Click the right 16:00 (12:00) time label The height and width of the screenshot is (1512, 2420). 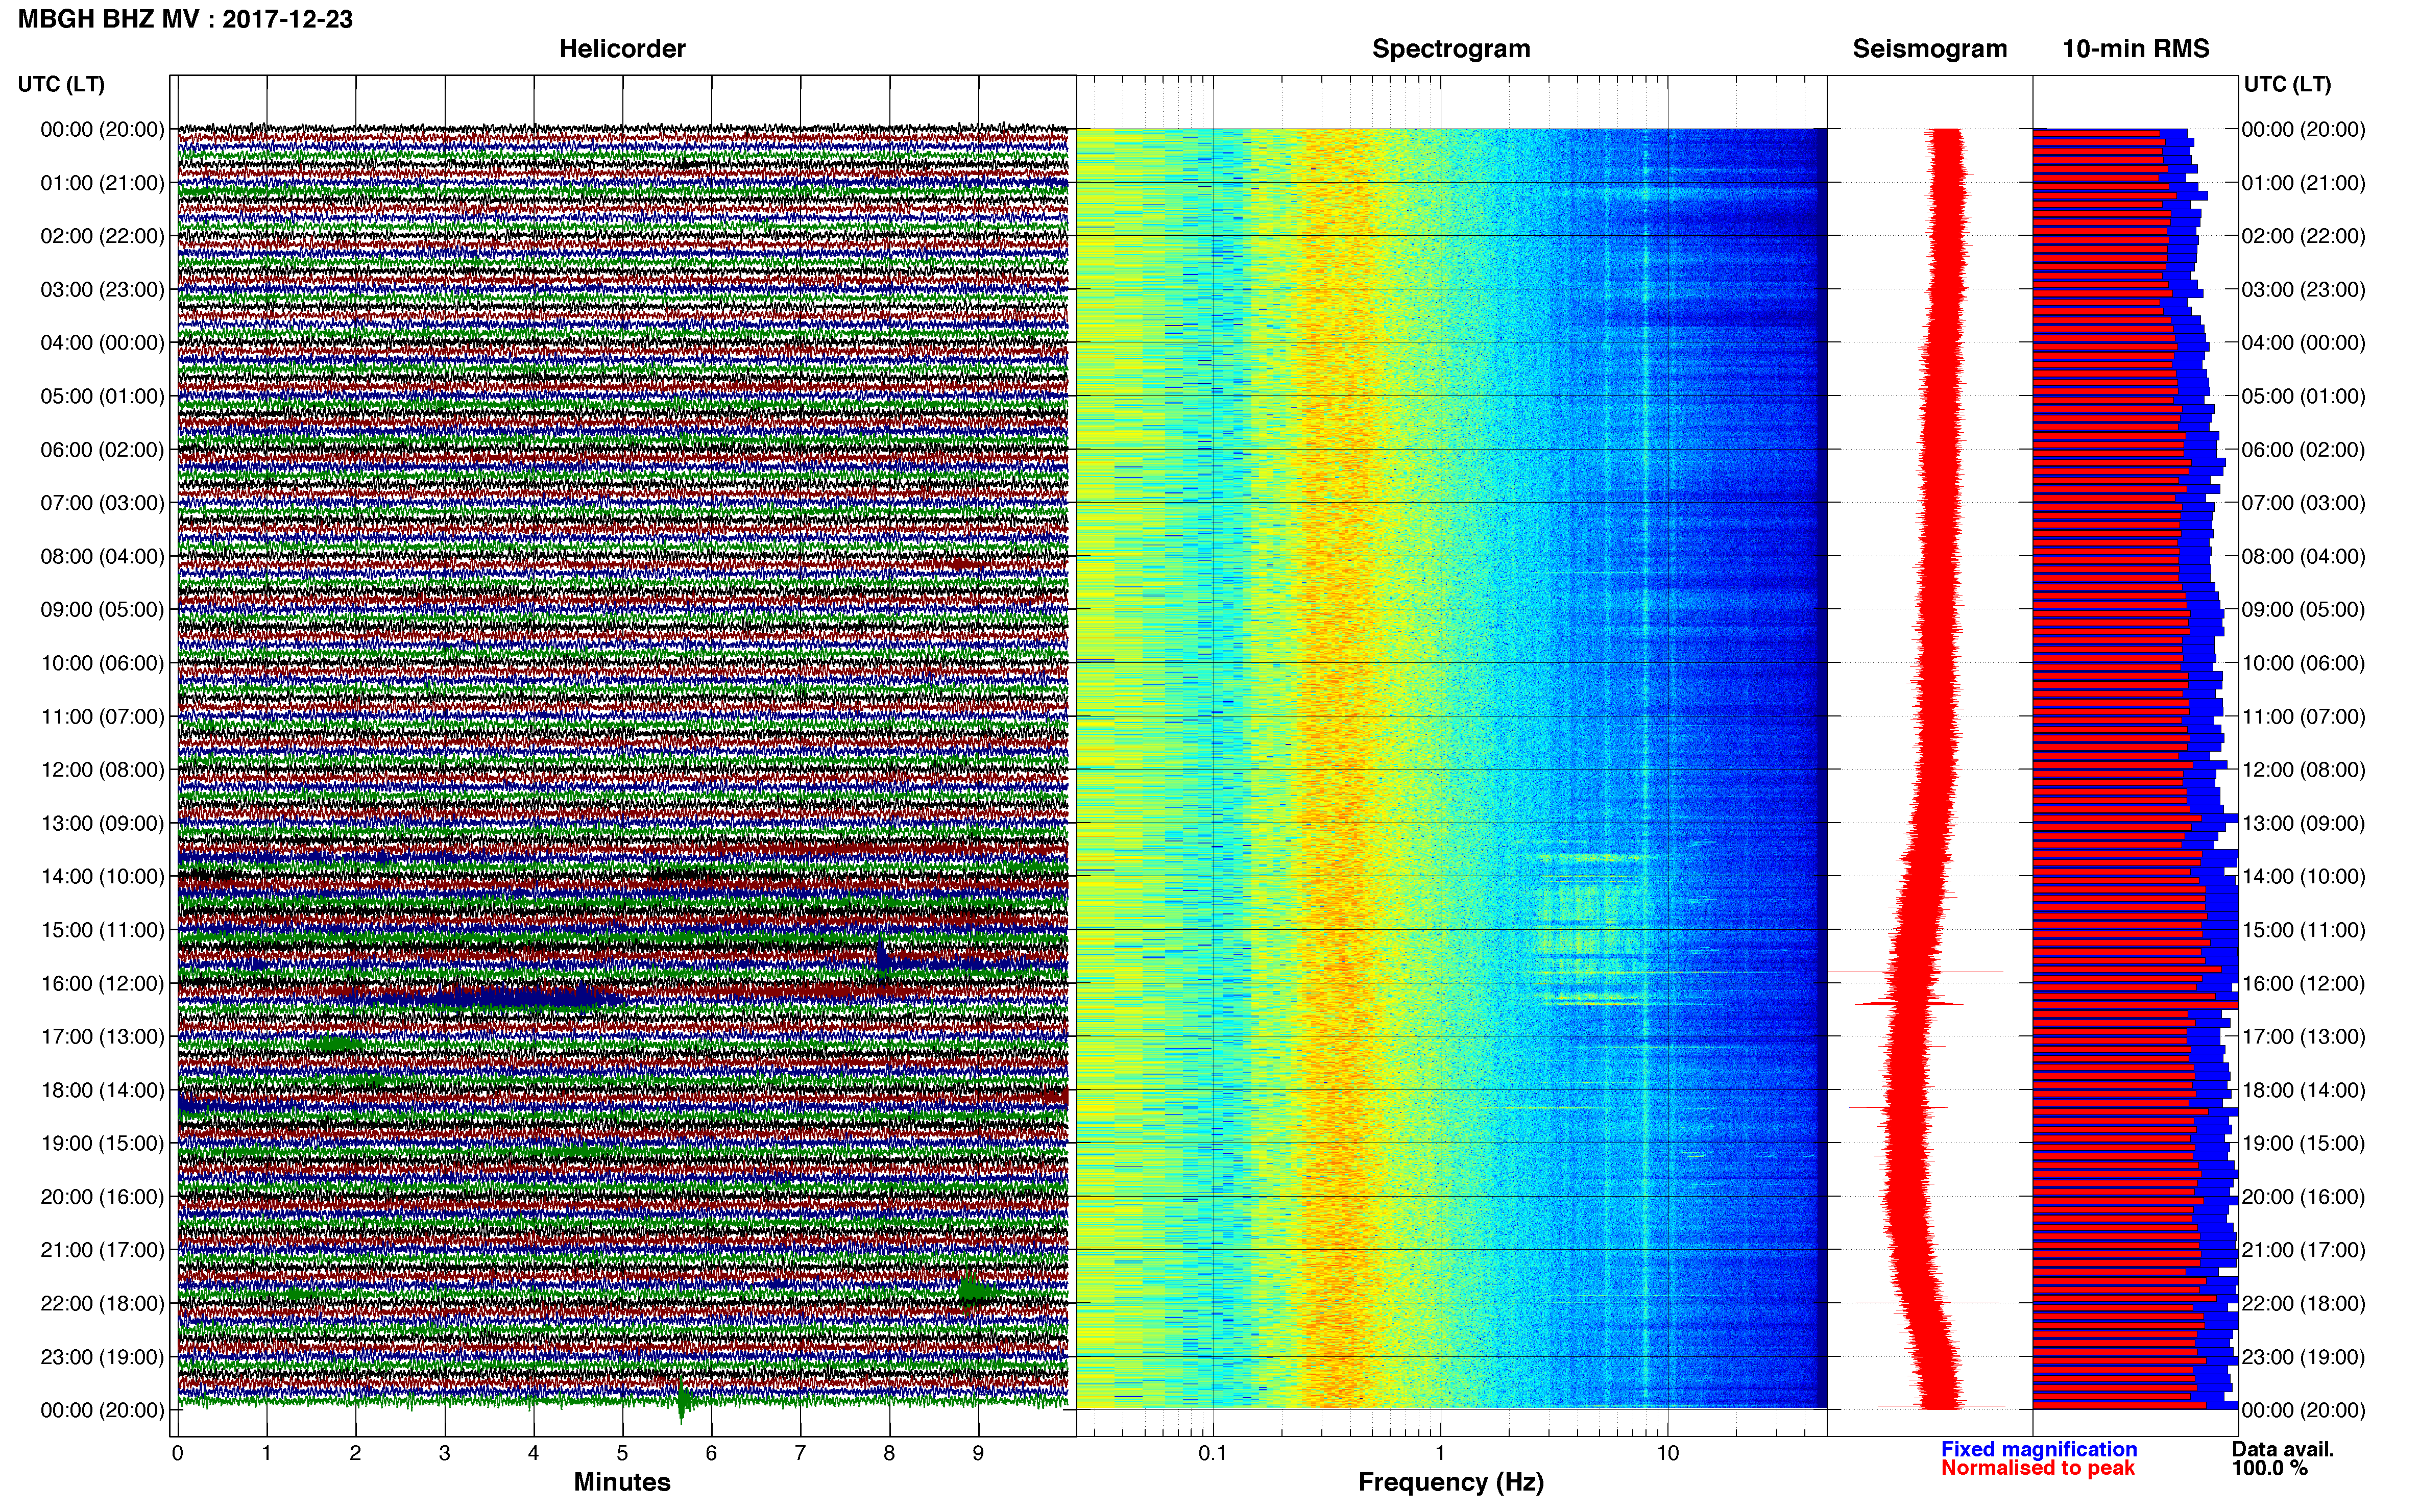pos(2303,983)
